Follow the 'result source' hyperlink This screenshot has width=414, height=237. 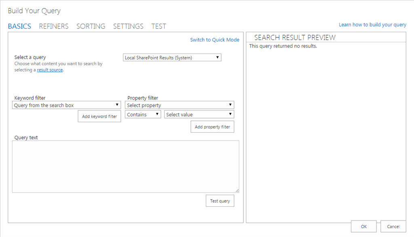50,70
